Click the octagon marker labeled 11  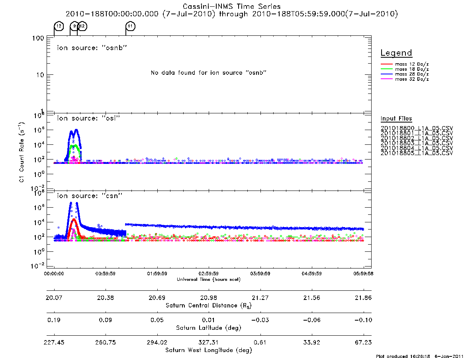click(x=131, y=26)
